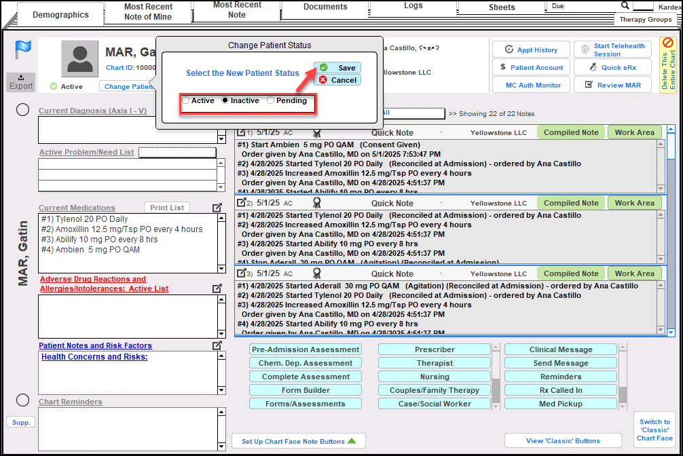This screenshot has height=456, width=683.
Task: Open Patient Notes pop-out icon
Action: coord(217,345)
